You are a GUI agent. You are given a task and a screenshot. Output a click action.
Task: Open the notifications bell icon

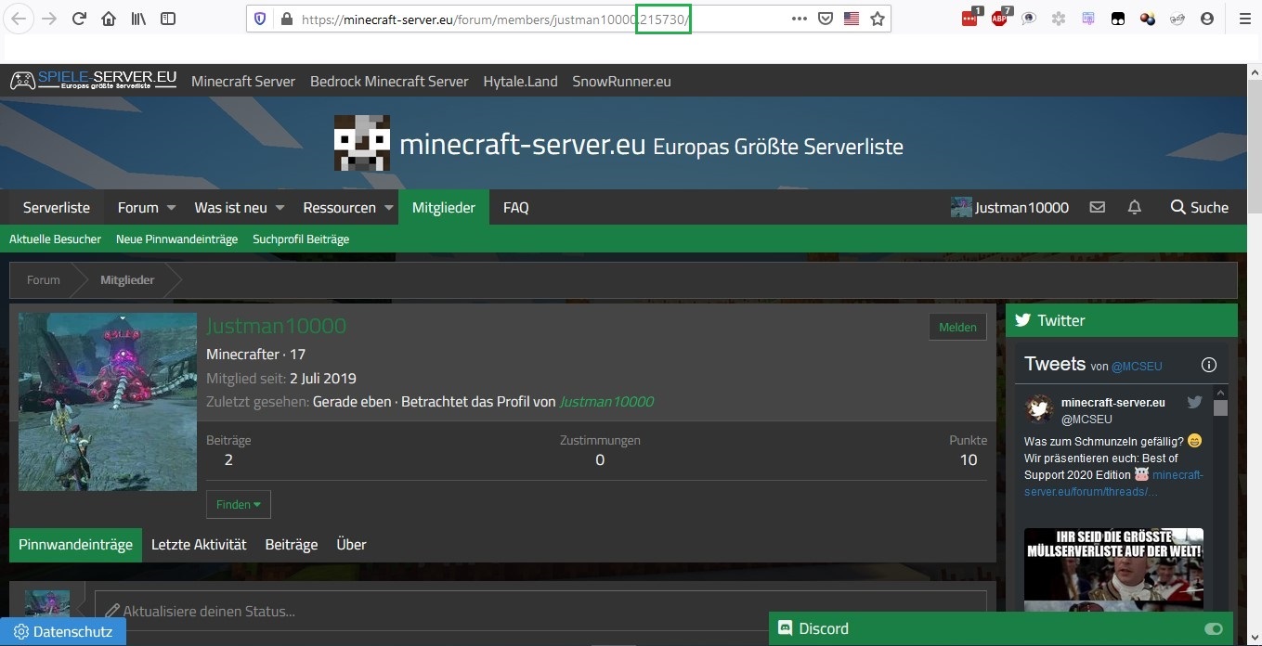pos(1135,207)
